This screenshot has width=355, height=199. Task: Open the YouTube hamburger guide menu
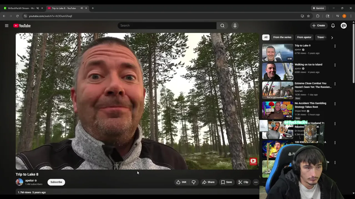point(7,26)
